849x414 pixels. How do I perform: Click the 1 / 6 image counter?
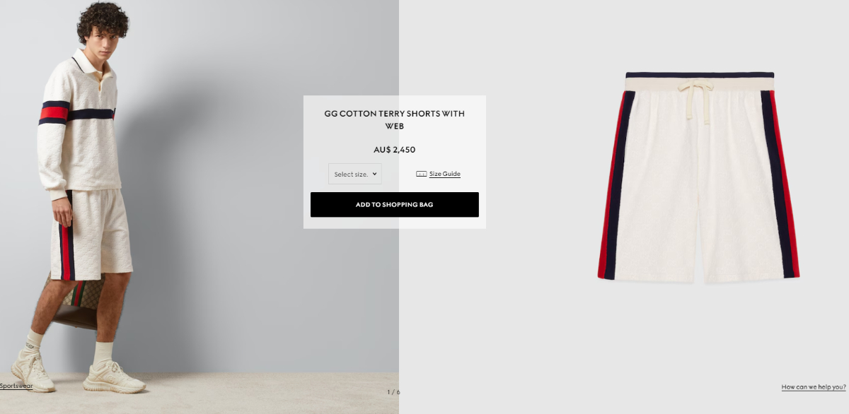(x=393, y=392)
